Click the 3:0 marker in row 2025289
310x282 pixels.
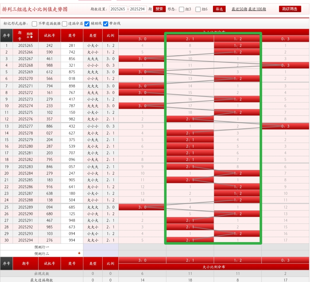pos(142,207)
